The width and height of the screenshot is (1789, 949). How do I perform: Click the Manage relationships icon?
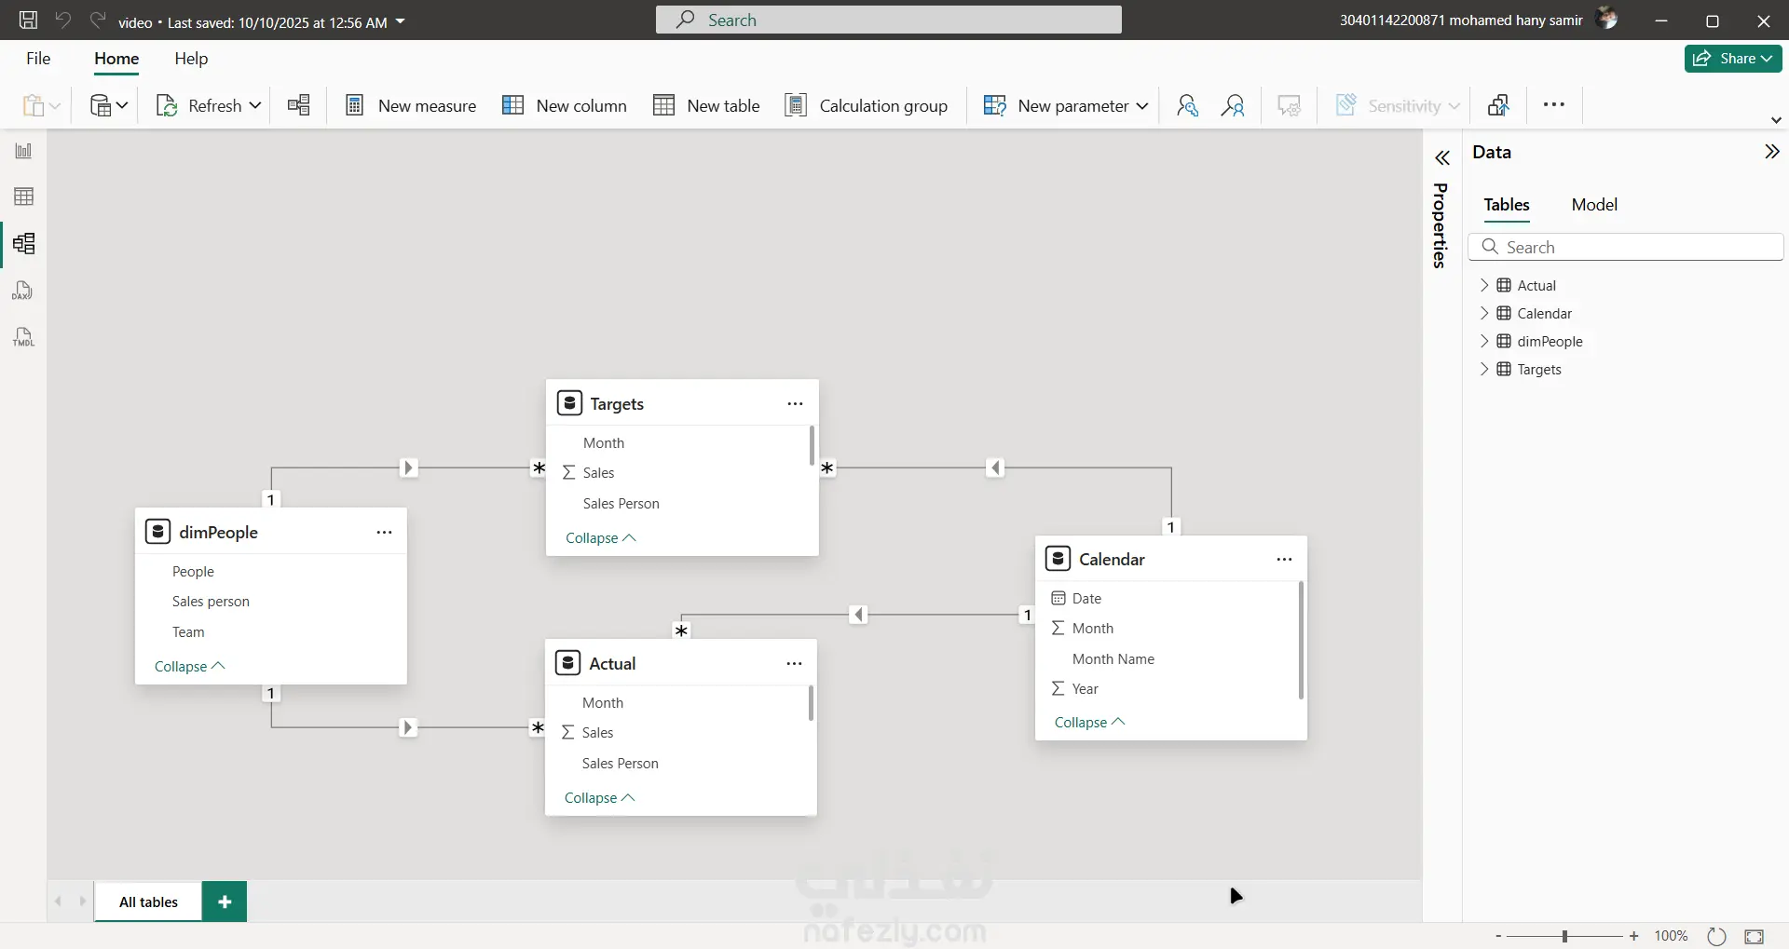coord(298,105)
